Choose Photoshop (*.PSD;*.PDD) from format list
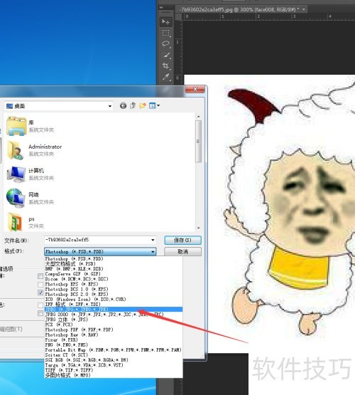The width and height of the screenshot is (355, 395). pyautogui.click(x=114, y=259)
